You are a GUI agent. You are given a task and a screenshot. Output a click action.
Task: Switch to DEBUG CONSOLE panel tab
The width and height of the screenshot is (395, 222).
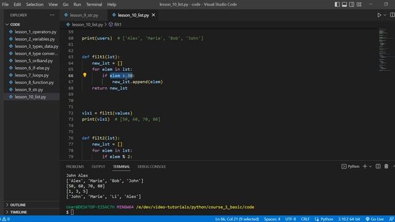pyautogui.click(x=152, y=166)
